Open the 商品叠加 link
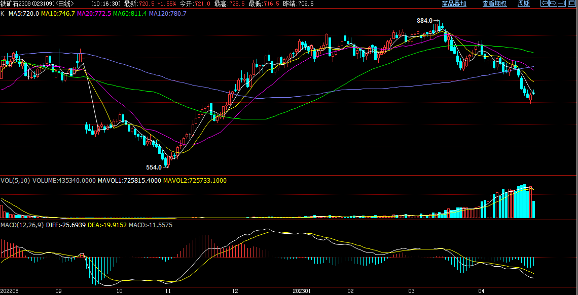 [x=454, y=4]
